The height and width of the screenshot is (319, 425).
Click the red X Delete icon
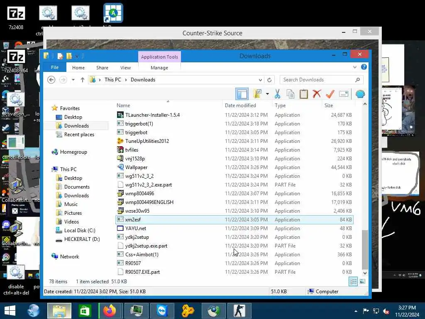[317, 94]
